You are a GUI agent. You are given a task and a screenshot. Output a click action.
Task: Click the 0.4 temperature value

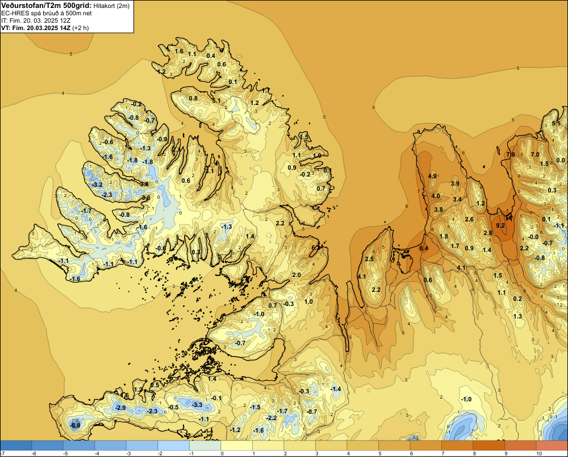pos(211,56)
